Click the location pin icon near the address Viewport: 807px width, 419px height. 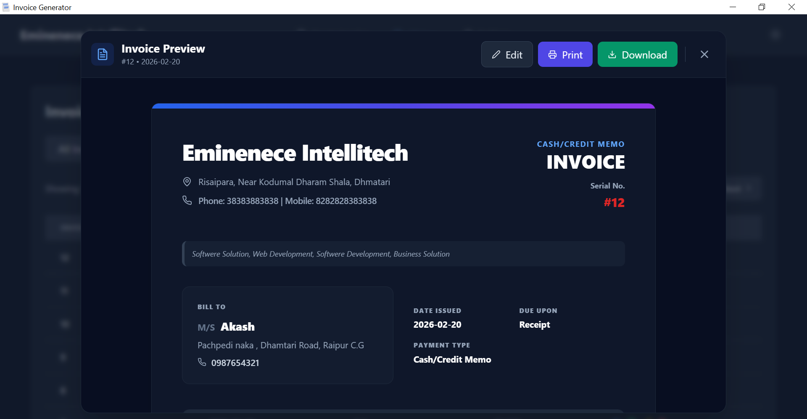point(187,181)
